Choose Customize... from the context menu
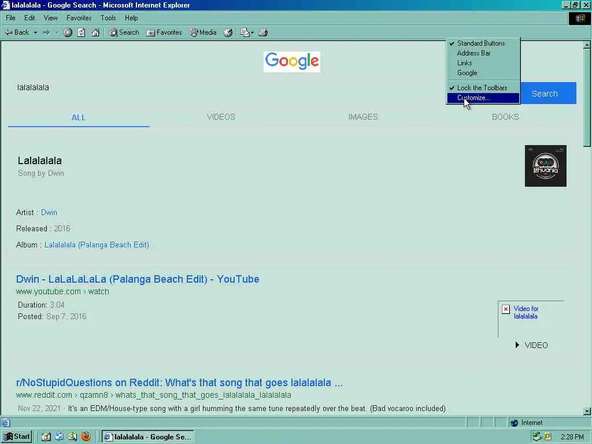Screen dimensions: 592x444 coord(483,98)
